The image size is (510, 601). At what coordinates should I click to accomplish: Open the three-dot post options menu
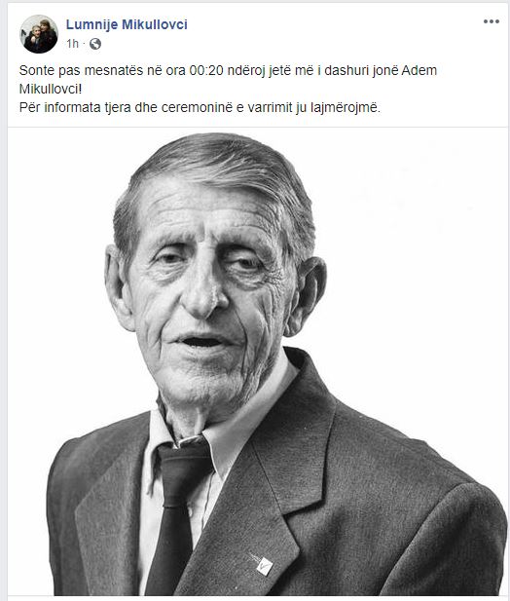[492, 21]
